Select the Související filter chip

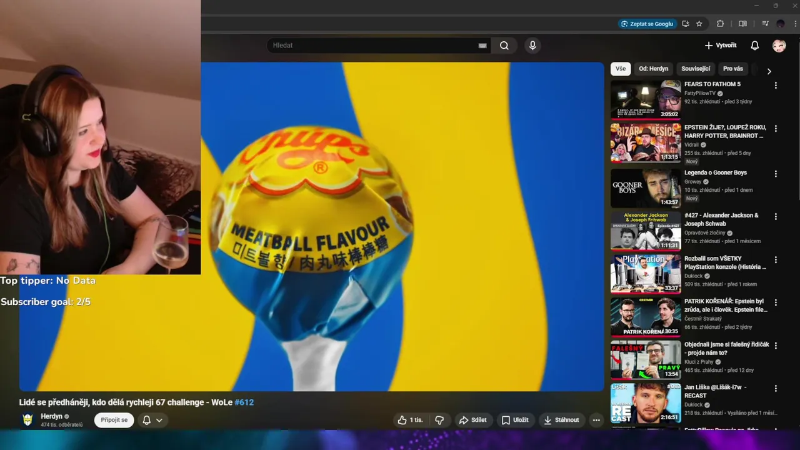point(696,69)
